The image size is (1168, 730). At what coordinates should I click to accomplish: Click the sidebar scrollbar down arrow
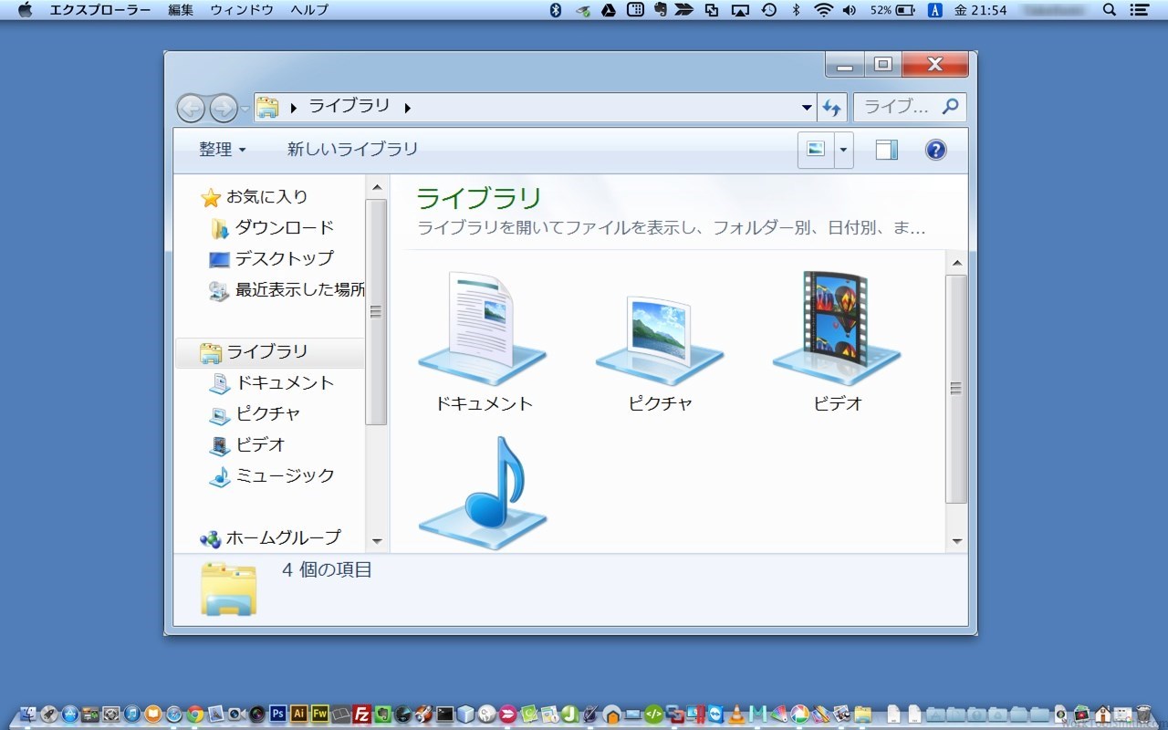click(x=377, y=541)
